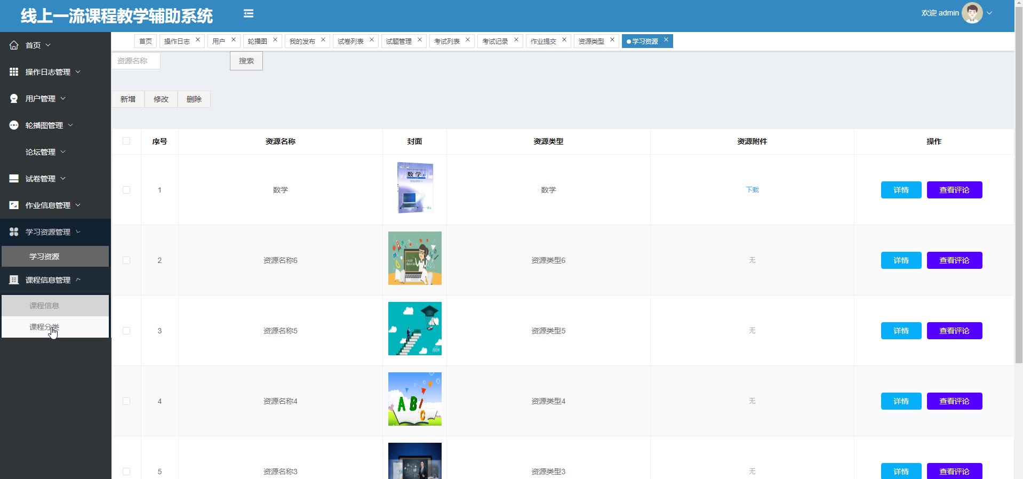Open the admin account dropdown arrow
The image size is (1023, 479).
point(989,13)
